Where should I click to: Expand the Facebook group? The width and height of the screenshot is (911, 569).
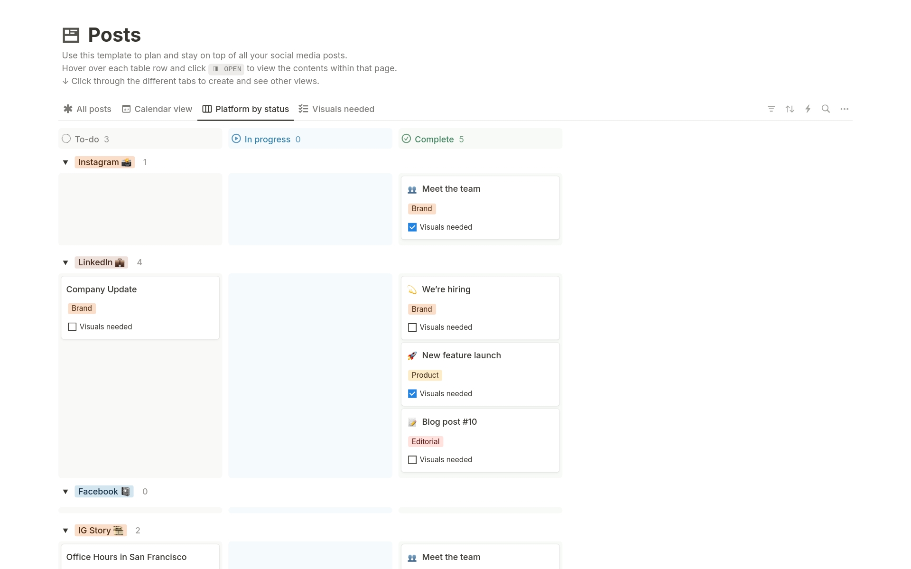(65, 492)
